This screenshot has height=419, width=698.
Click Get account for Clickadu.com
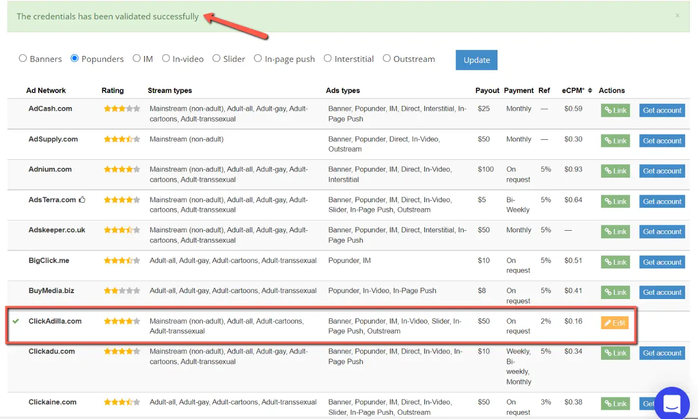(x=662, y=353)
